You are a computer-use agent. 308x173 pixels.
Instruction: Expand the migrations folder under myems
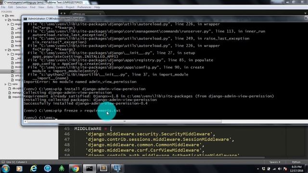click(x=8, y=54)
